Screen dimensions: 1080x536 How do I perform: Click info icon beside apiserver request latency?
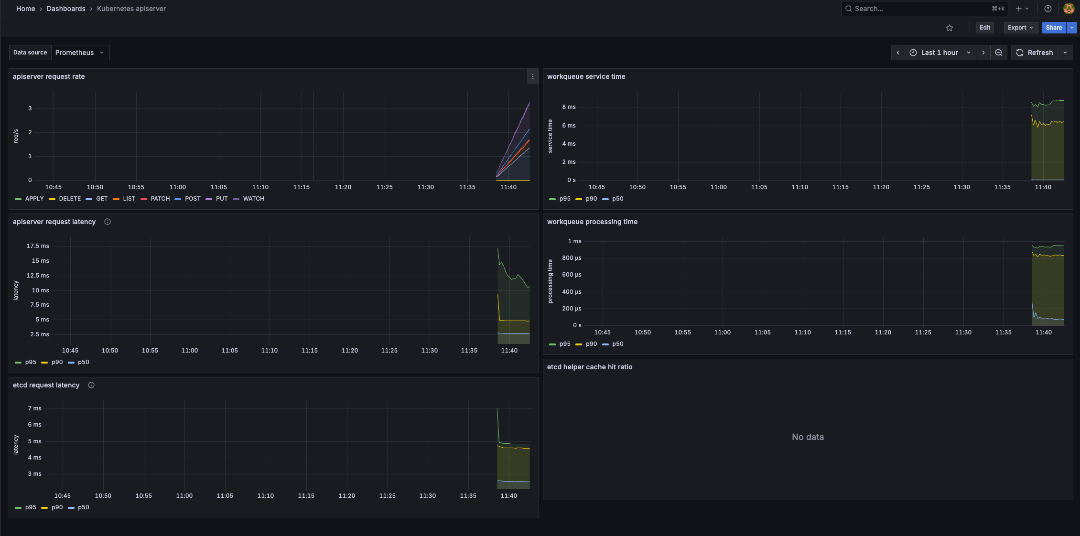click(108, 222)
